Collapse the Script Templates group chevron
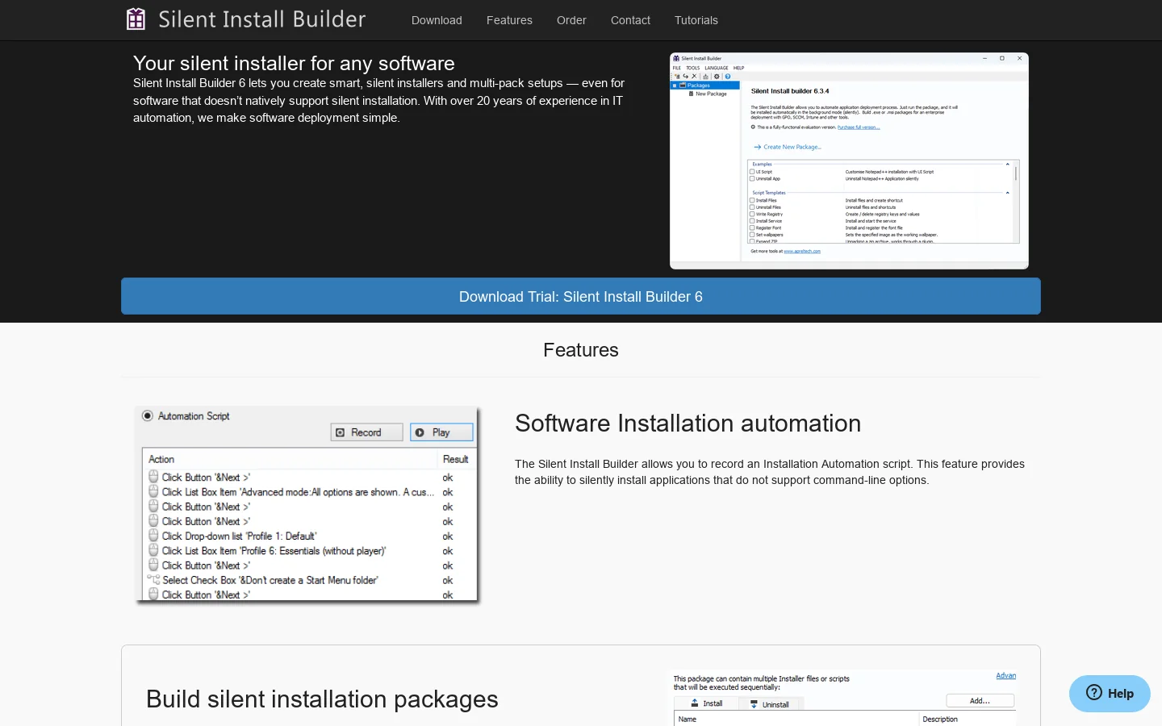The image size is (1162, 726). click(1007, 193)
